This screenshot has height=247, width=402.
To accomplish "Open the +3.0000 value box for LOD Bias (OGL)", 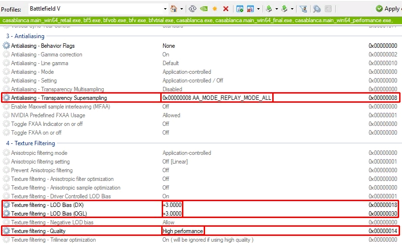I will click(172, 213).
